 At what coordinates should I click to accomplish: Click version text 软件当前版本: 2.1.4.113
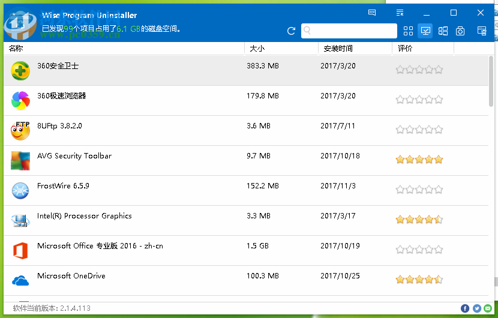click(52, 308)
